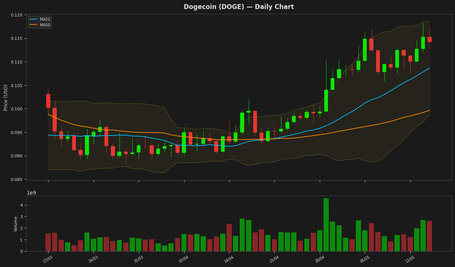This screenshot has width=455, height=267.
Task: Click the volume axis tick label 2
Action: point(22,228)
